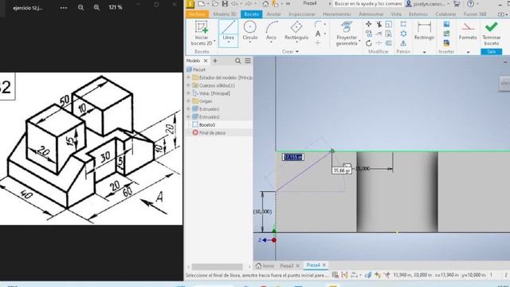Open the image viewer more options ellipsis
Image resolution: width=510 pixels, height=287 pixels.
[64, 7]
